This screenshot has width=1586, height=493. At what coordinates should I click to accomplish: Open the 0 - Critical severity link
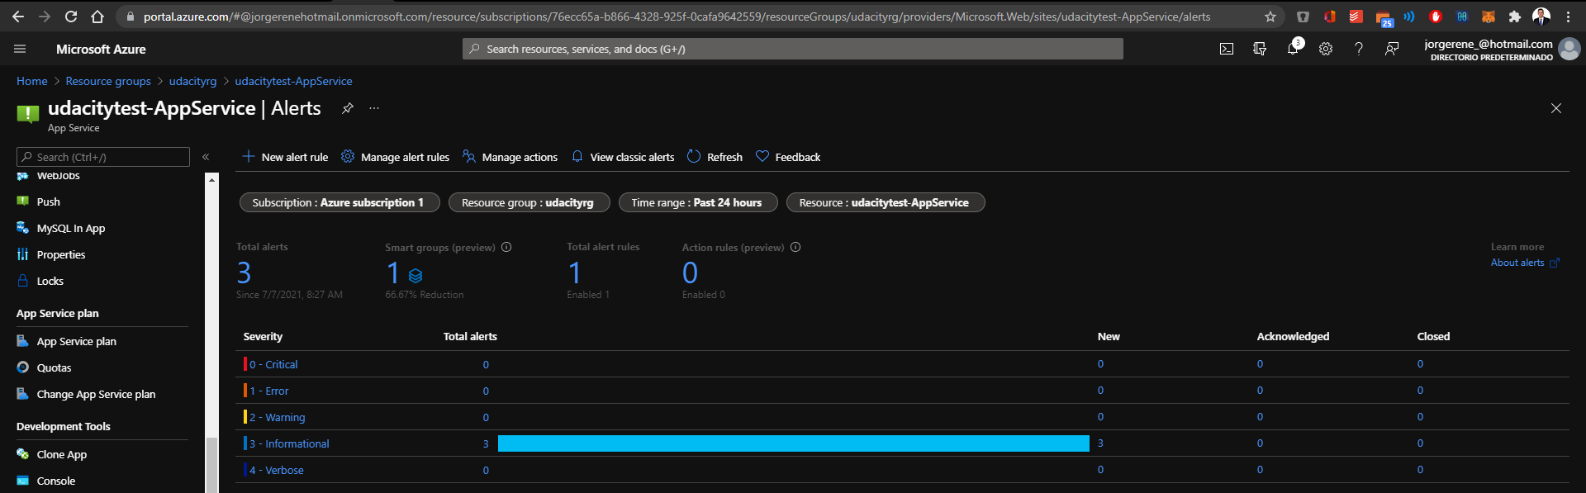pos(273,364)
